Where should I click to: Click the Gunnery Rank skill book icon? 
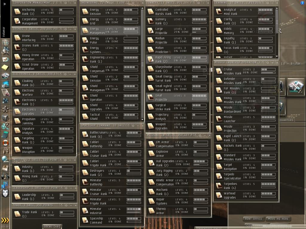[x=151, y=21]
